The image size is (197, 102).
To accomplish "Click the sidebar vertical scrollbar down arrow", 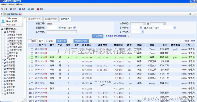I will click(x=25, y=100).
